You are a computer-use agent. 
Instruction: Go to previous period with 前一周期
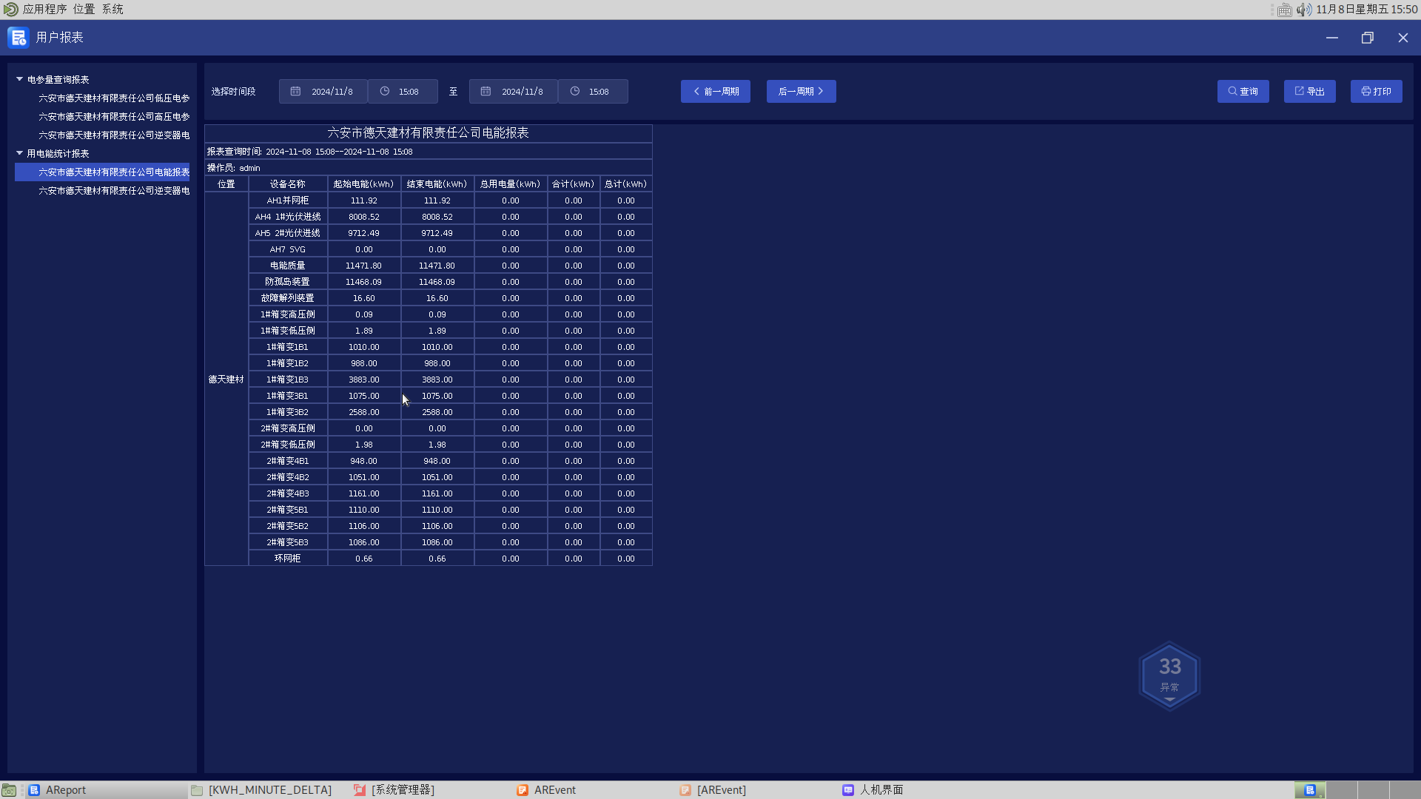tap(715, 91)
